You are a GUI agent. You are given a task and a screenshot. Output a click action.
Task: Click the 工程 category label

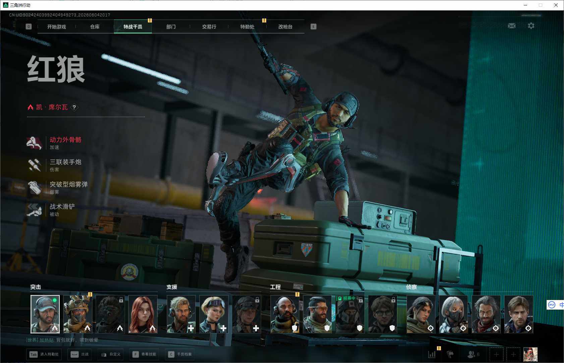[x=275, y=287]
